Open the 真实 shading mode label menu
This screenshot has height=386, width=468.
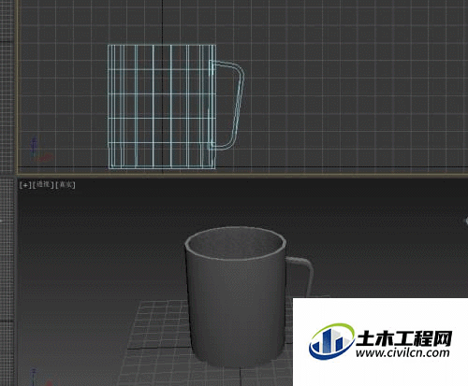click(x=66, y=185)
